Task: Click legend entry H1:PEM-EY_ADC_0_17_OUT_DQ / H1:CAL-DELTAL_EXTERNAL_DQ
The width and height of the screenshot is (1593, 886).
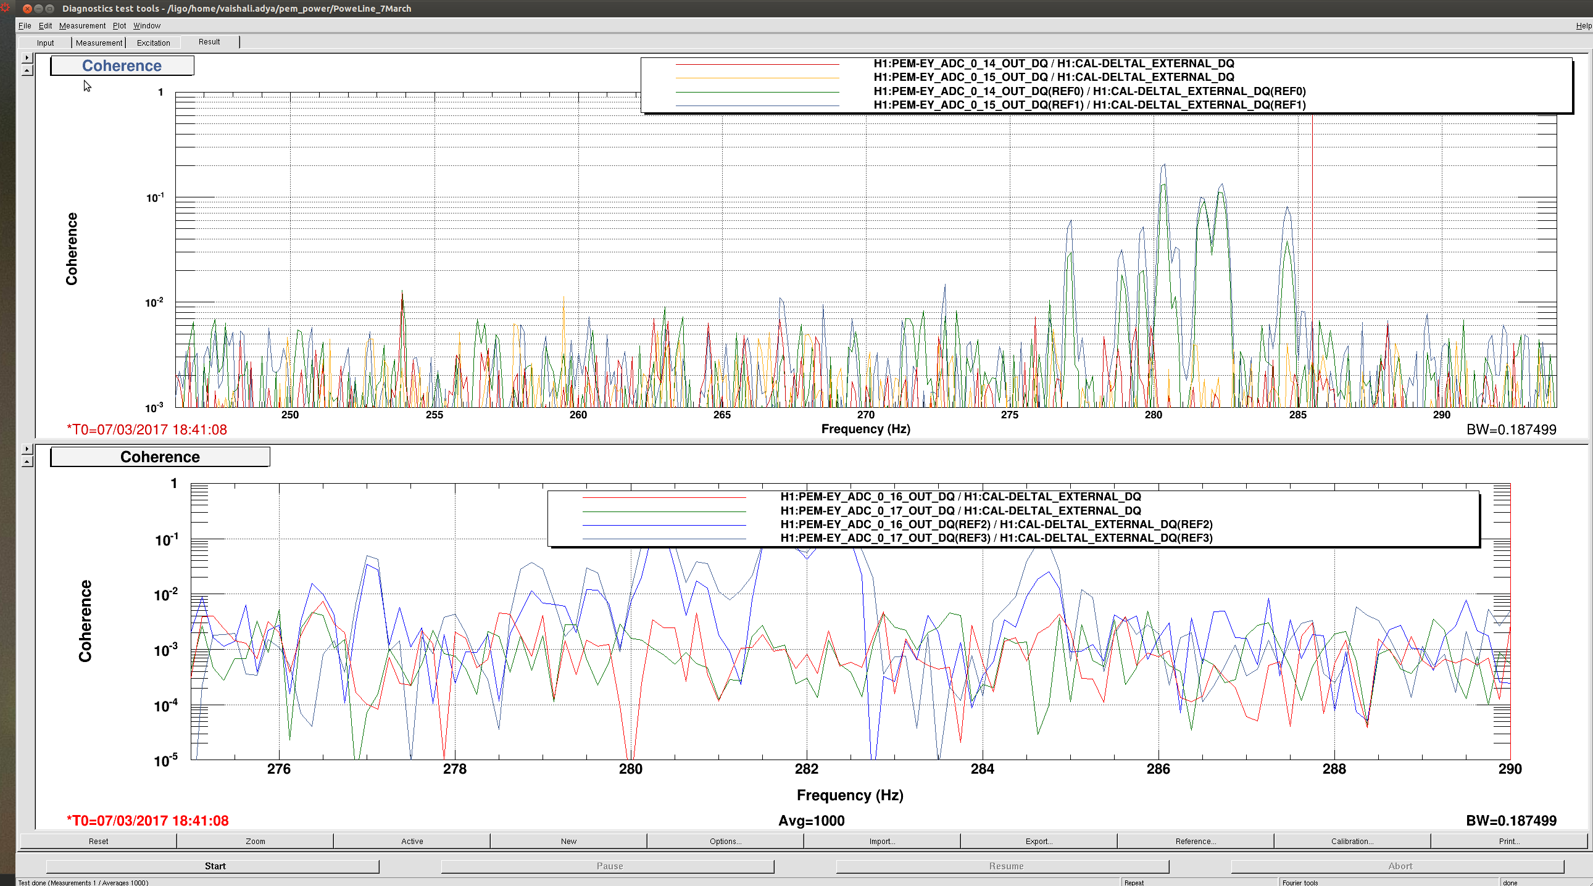Action: click(x=960, y=511)
